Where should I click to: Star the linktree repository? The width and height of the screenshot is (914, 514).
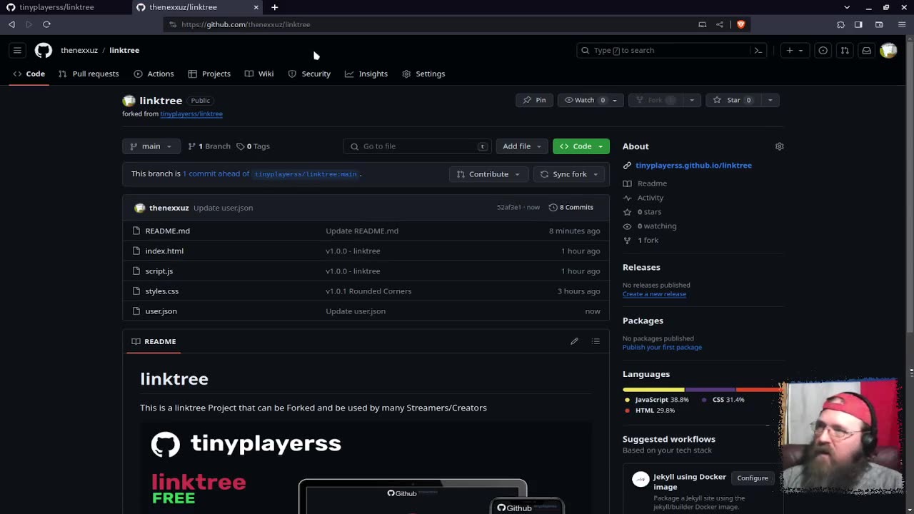tap(733, 100)
